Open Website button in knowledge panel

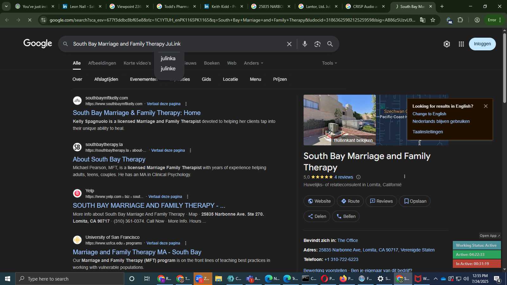coord(319,201)
